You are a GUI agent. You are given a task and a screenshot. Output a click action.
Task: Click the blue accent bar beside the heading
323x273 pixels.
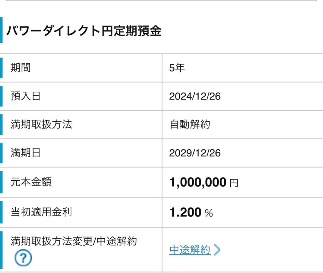point(1,30)
